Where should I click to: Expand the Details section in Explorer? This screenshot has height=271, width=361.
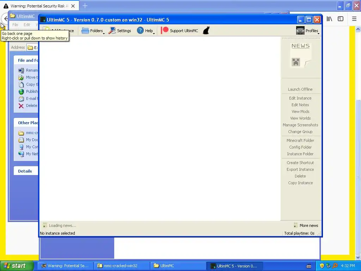[x=26, y=171]
